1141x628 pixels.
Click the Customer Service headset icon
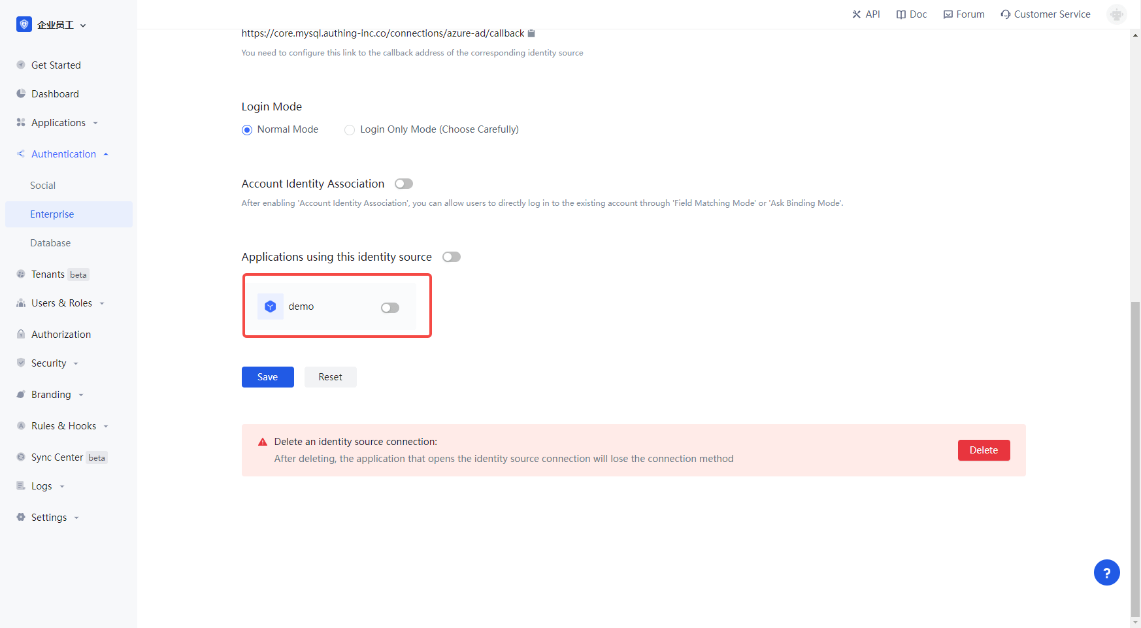click(1005, 14)
